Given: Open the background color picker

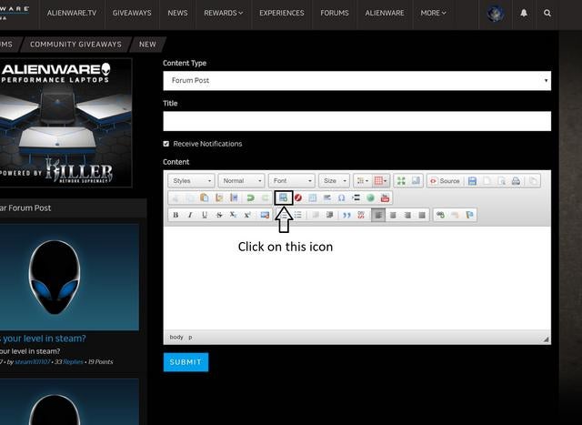Looking at the screenshot, I should (x=380, y=181).
